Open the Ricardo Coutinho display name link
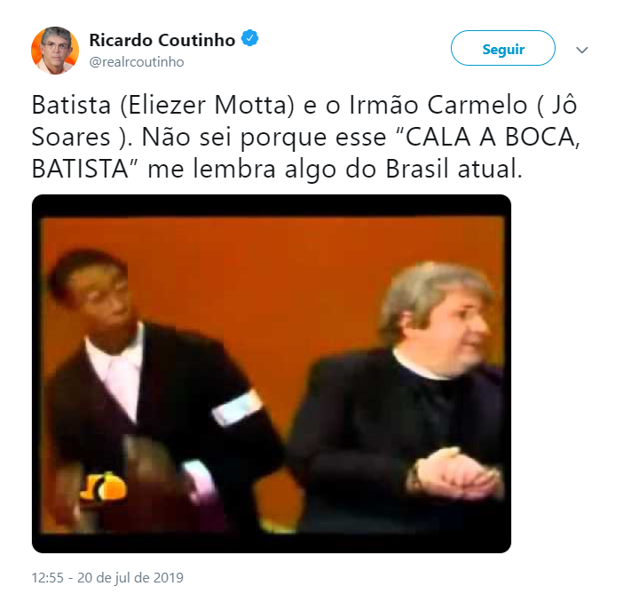 [162, 40]
